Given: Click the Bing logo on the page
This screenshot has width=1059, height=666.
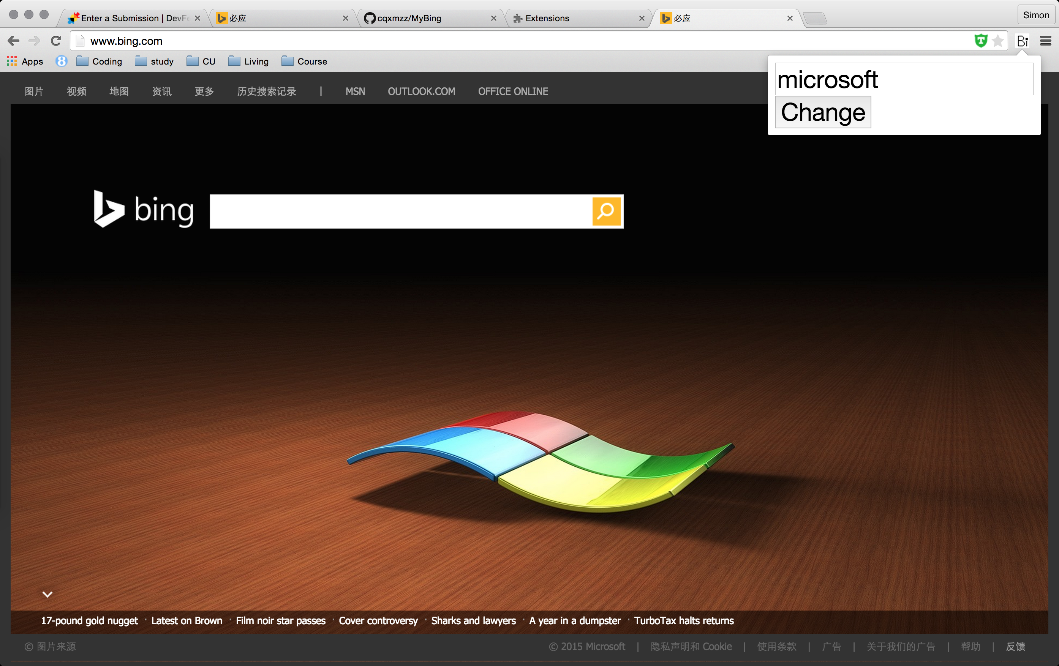Looking at the screenshot, I should point(143,210).
